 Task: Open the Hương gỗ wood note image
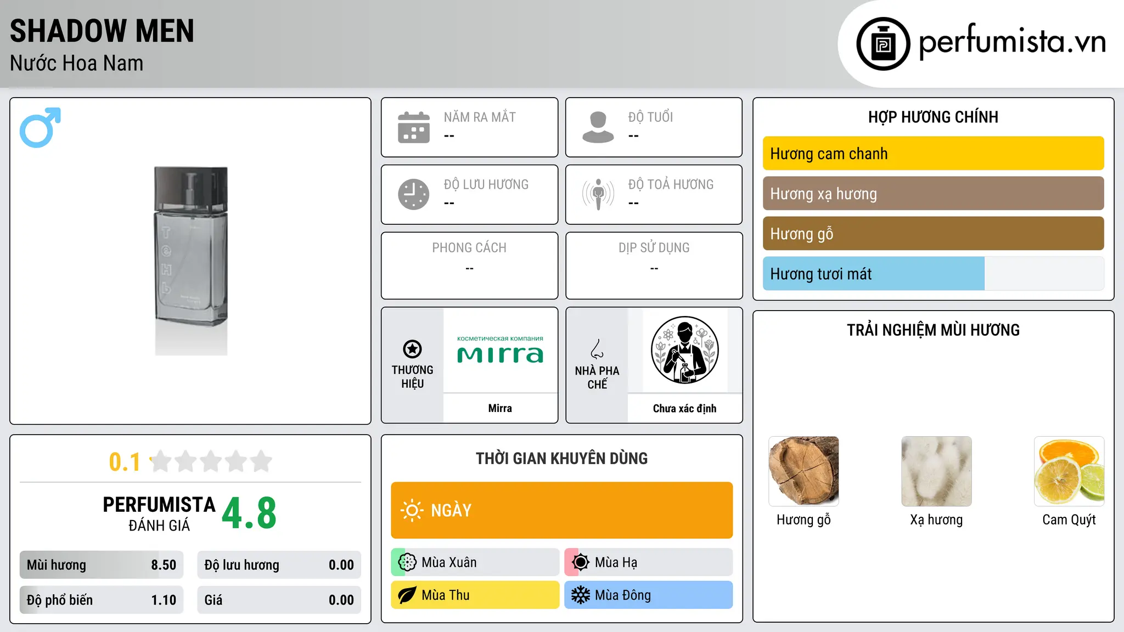[803, 471]
